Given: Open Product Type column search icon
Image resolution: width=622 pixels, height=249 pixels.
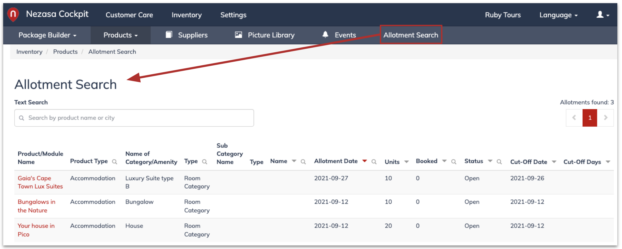Looking at the screenshot, I should pyautogui.click(x=115, y=162).
